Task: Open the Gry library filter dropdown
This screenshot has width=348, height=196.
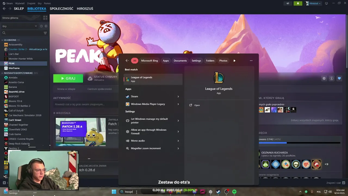Action: click(20, 26)
